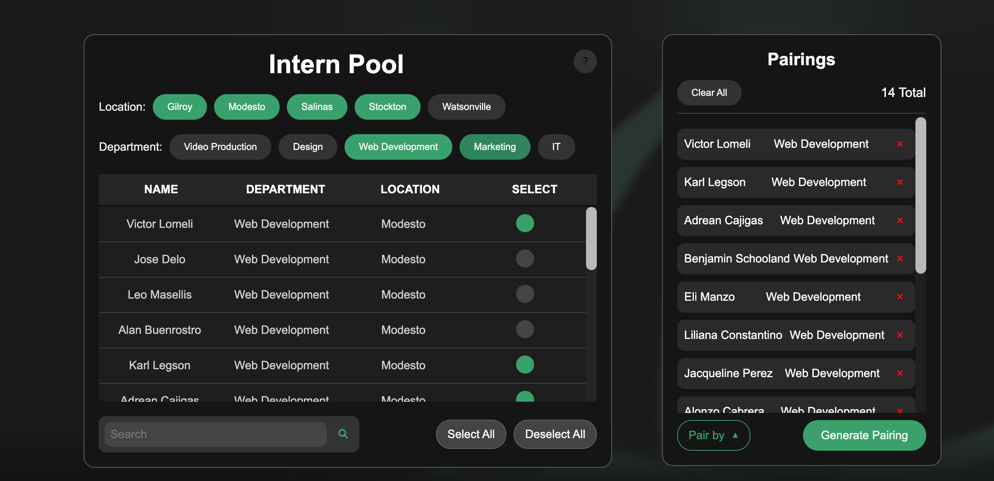The height and width of the screenshot is (481, 994).
Task: Enable the Watsonville location filter
Action: [466, 106]
